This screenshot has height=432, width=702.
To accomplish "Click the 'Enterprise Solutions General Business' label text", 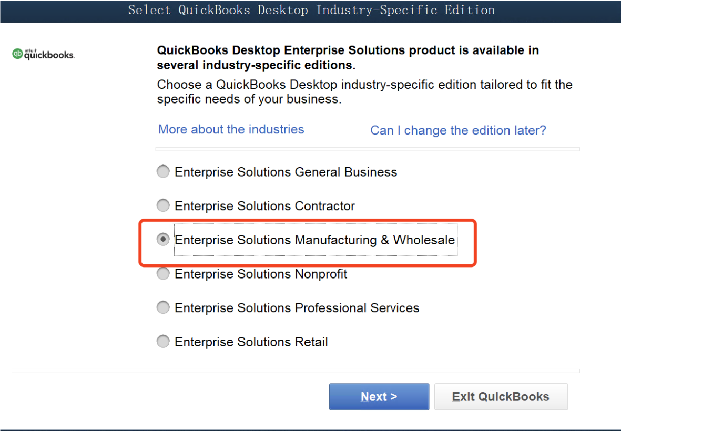I will (286, 172).
